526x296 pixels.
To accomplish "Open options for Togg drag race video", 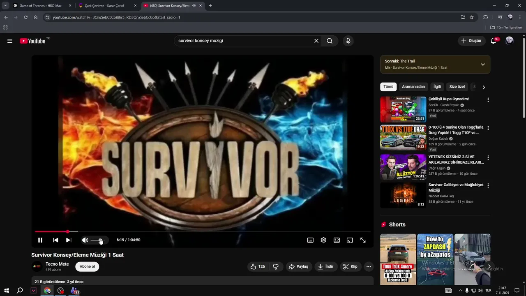I will pos(488,128).
